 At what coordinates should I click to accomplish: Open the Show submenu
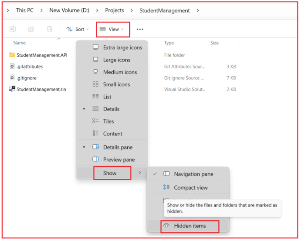coord(112,173)
